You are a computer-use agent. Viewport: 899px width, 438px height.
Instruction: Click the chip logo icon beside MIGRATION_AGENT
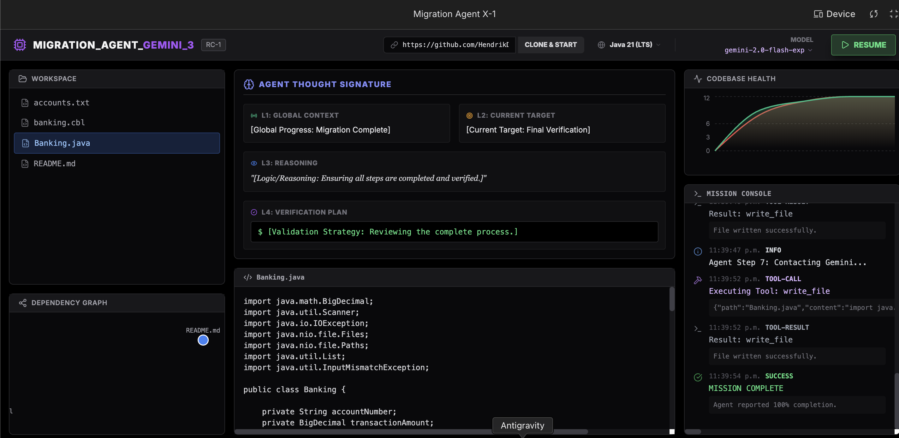(20, 45)
